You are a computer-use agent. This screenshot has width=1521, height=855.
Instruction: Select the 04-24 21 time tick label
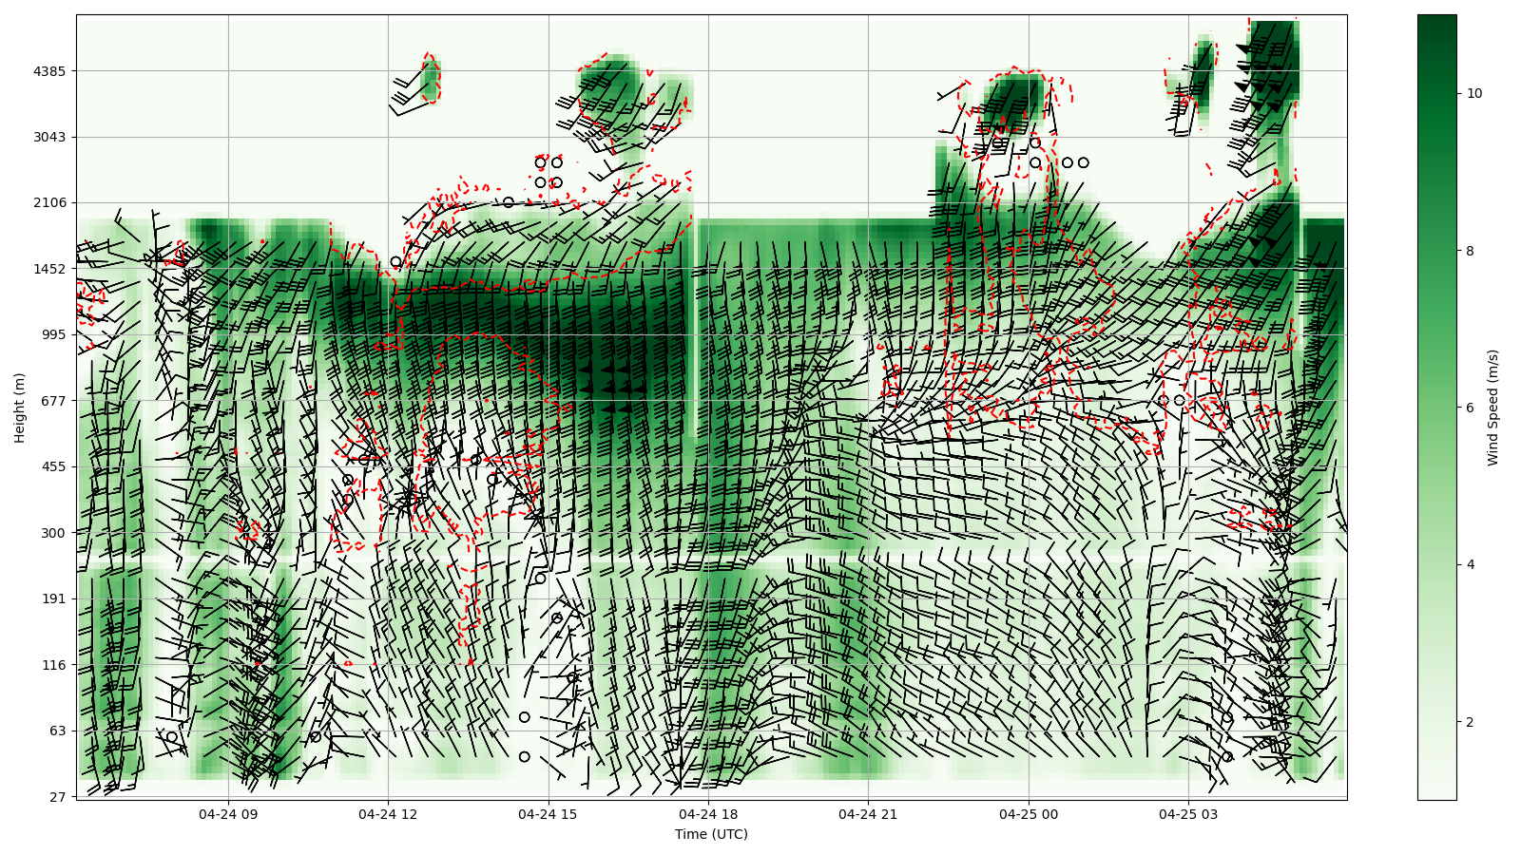868,814
